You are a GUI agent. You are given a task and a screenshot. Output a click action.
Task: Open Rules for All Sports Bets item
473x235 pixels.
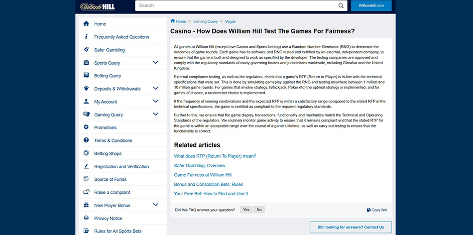point(123,231)
